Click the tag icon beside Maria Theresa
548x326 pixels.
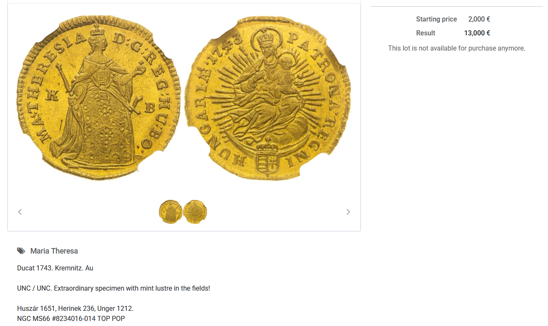coord(21,251)
